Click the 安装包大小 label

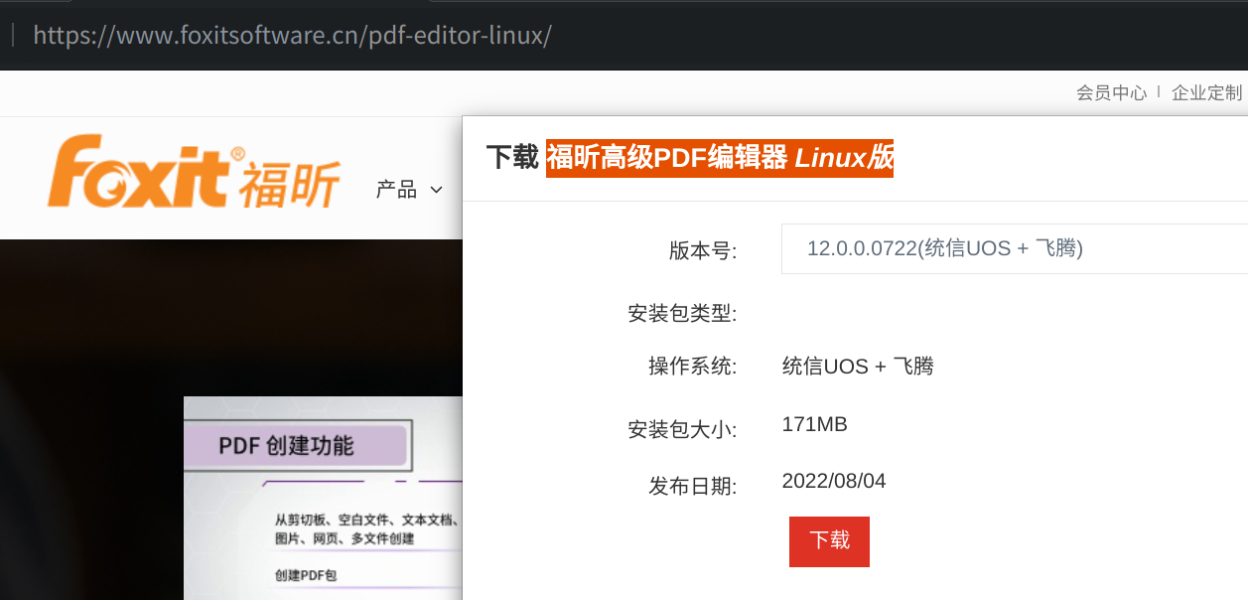pos(682,429)
